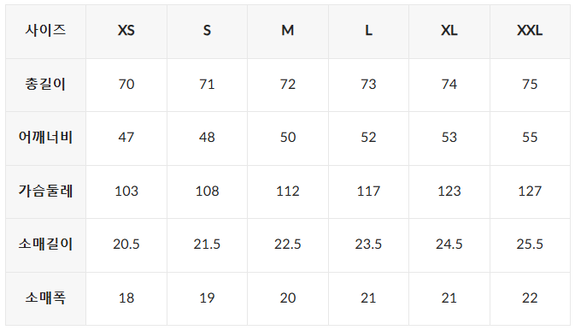Click the sleeve length value 25.5
575x330 pixels.
pyautogui.click(x=530, y=245)
